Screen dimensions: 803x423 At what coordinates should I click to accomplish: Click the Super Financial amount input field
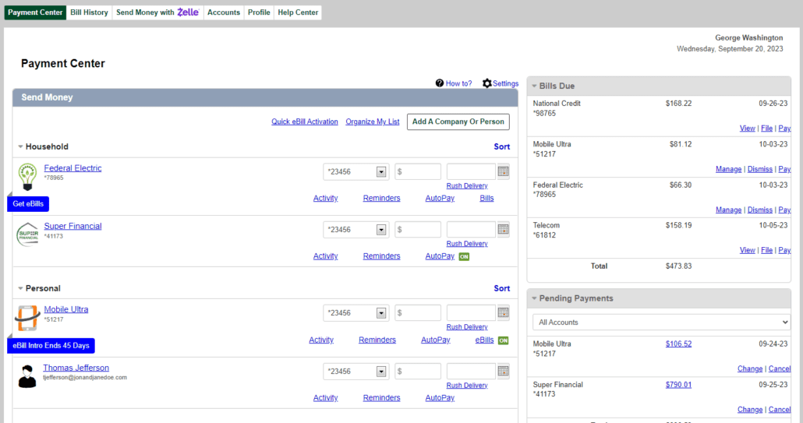point(418,230)
